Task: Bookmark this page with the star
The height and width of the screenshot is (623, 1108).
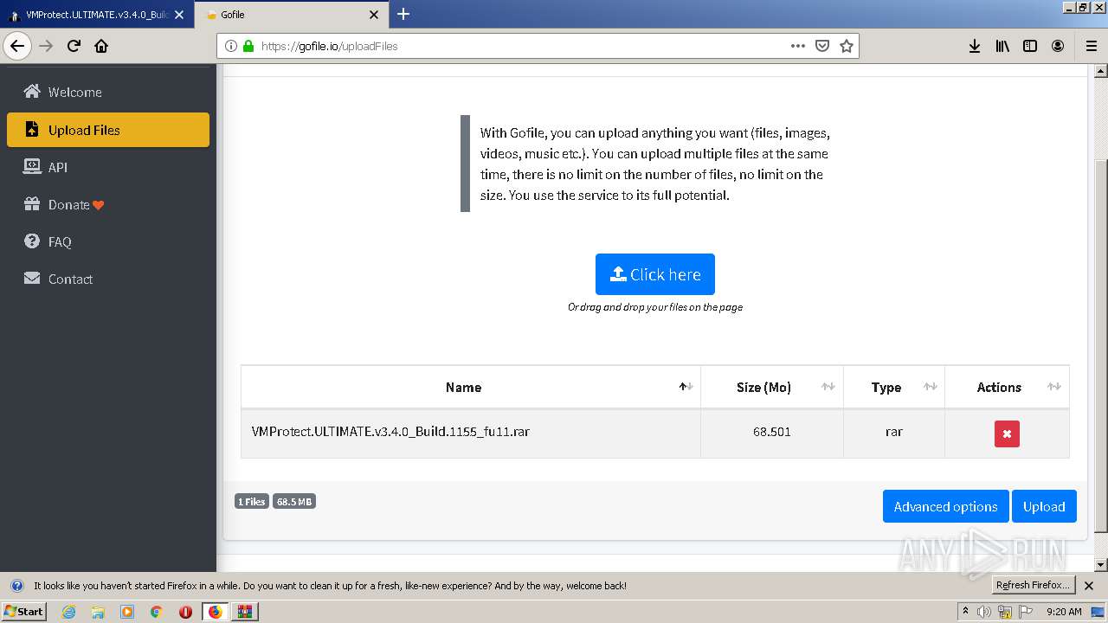Action: coord(847,46)
